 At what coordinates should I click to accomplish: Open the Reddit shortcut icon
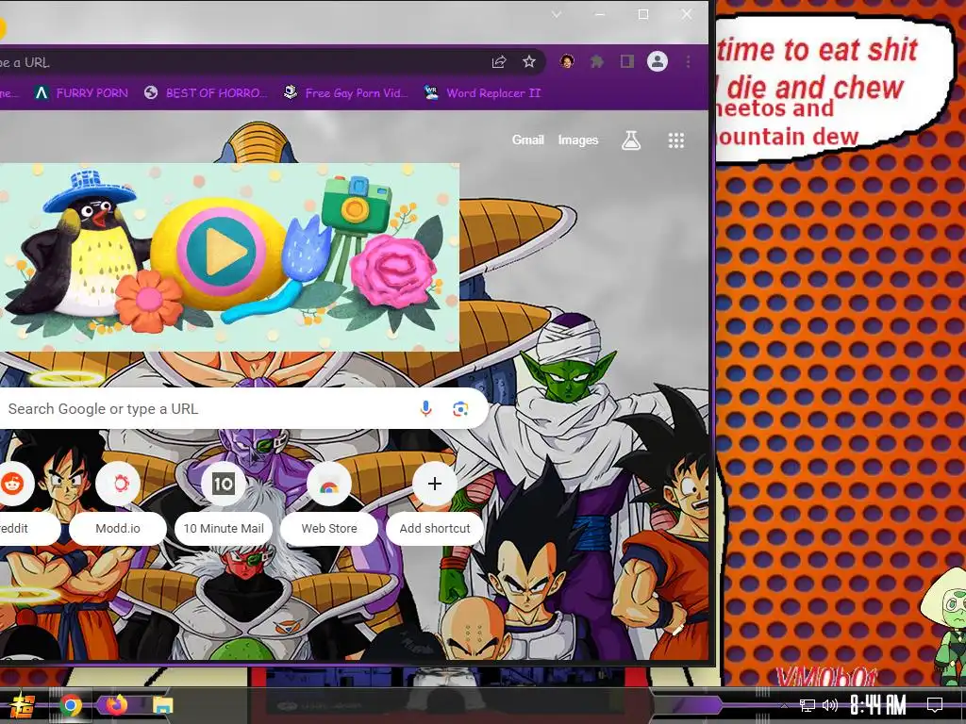(11, 484)
